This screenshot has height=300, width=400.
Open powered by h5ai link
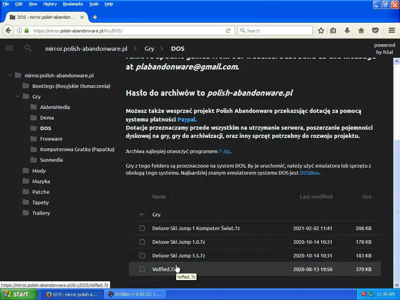click(x=384, y=48)
